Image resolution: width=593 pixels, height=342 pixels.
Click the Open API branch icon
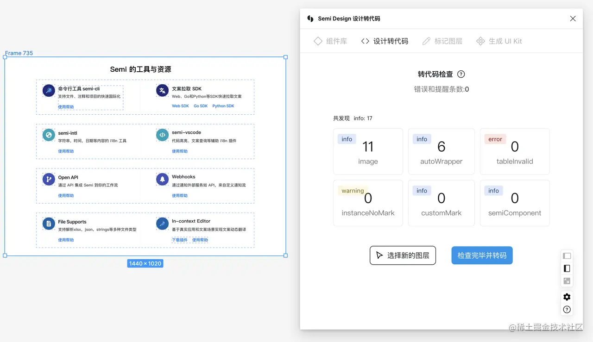pyautogui.click(x=49, y=179)
